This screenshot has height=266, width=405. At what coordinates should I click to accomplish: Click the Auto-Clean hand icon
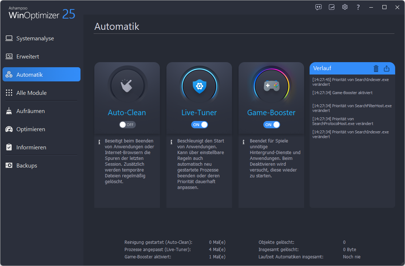pos(127,85)
